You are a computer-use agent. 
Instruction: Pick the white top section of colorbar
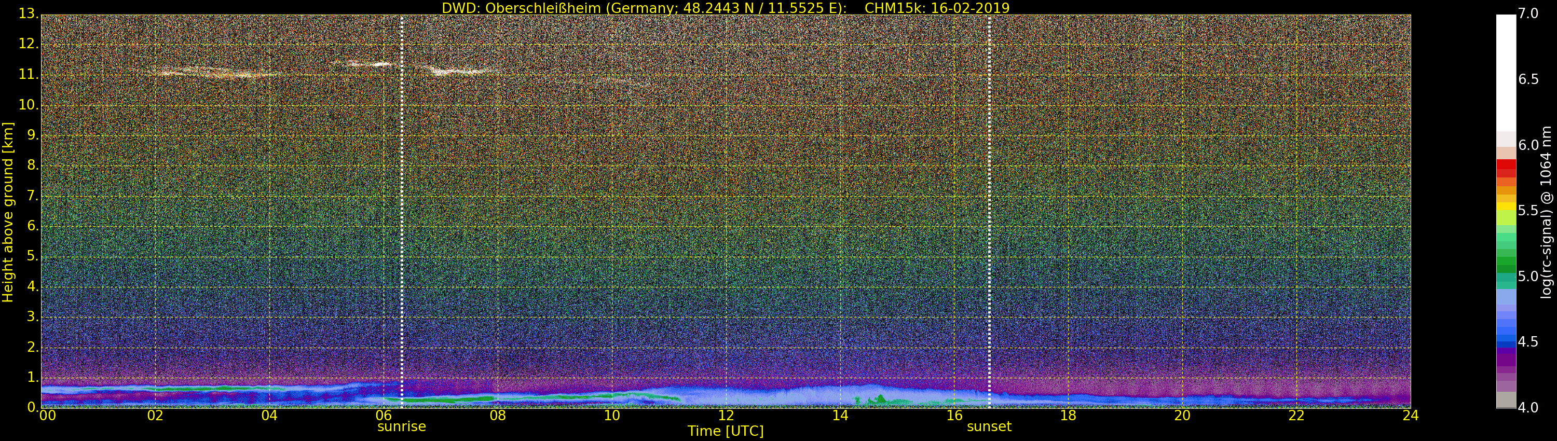[1506, 73]
